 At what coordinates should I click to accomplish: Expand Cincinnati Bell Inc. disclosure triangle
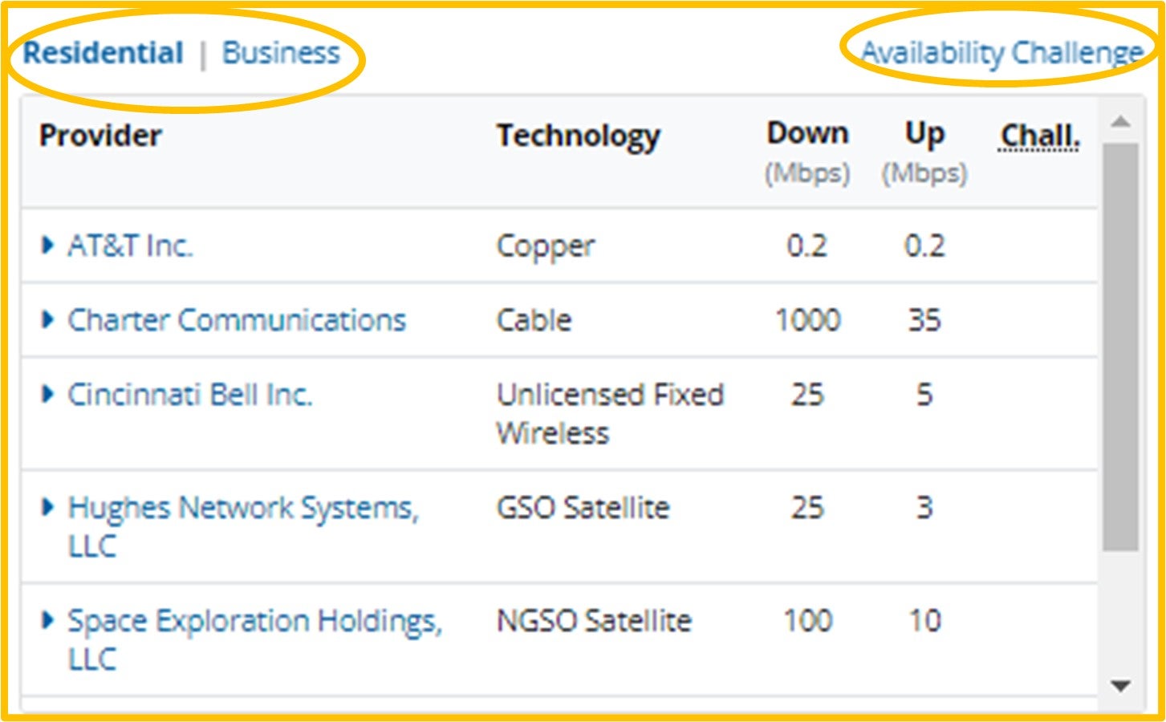coord(47,394)
